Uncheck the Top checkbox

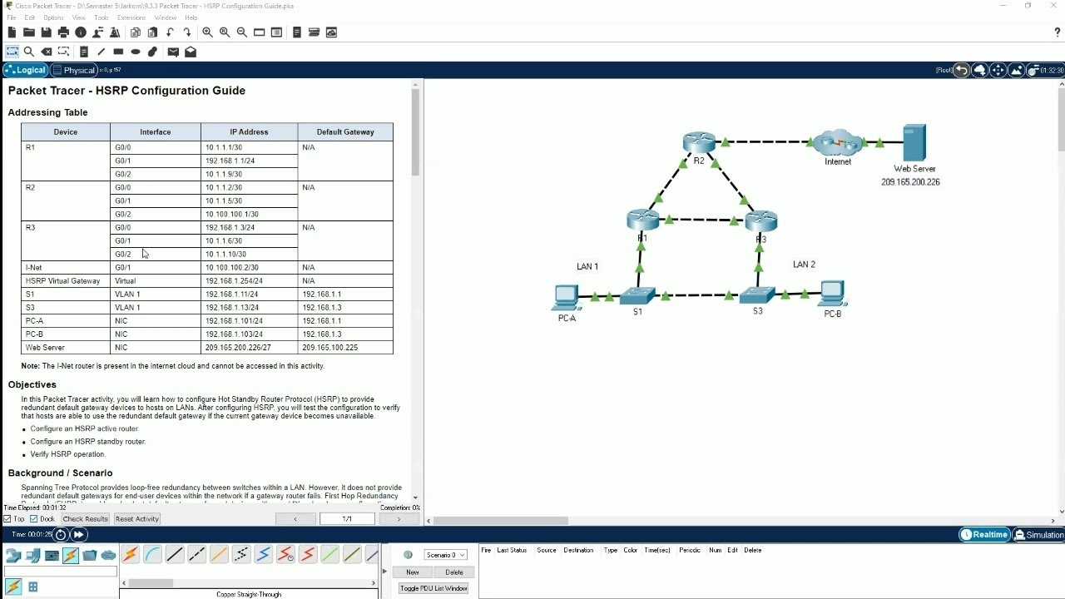click(x=7, y=519)
